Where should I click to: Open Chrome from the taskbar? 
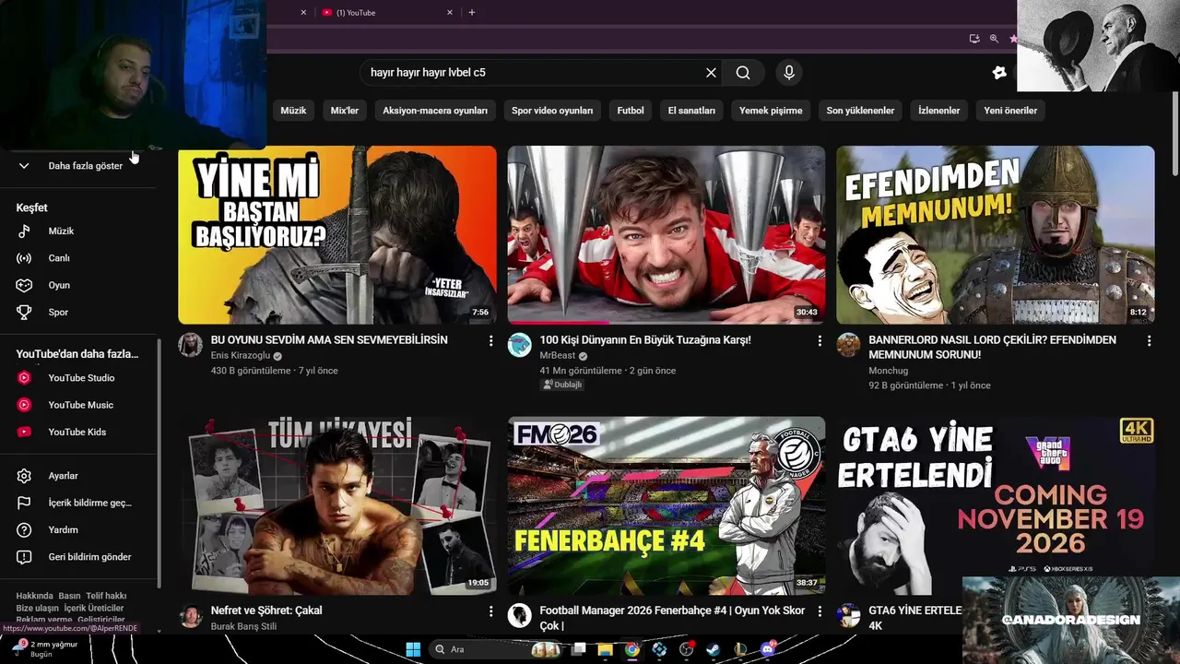point(631,649)
